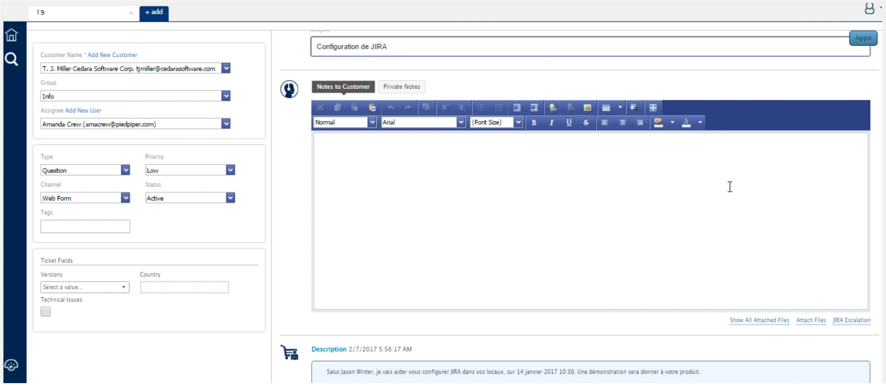
Task: Insert a hyperlink using the link icon
Action: pyautogui.click(x=552, y=107)
